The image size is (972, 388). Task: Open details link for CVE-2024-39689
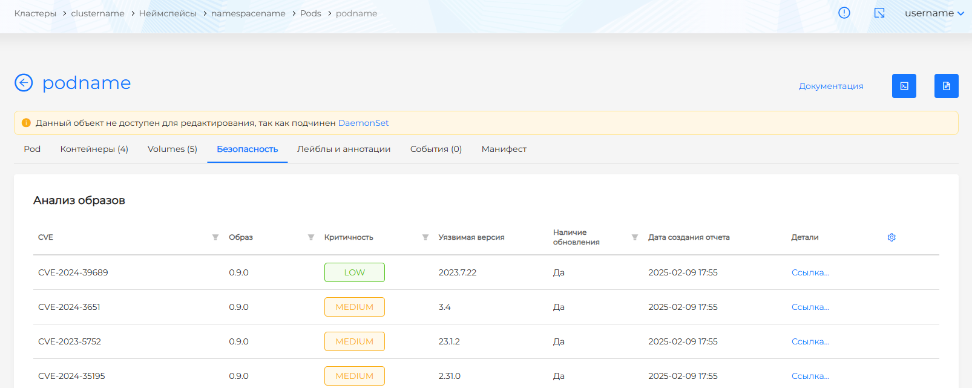(810, 272)
